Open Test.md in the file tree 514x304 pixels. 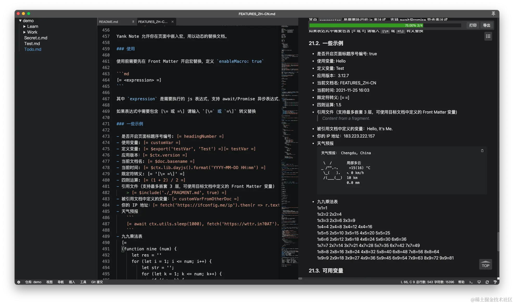click(x=32, y=44)
